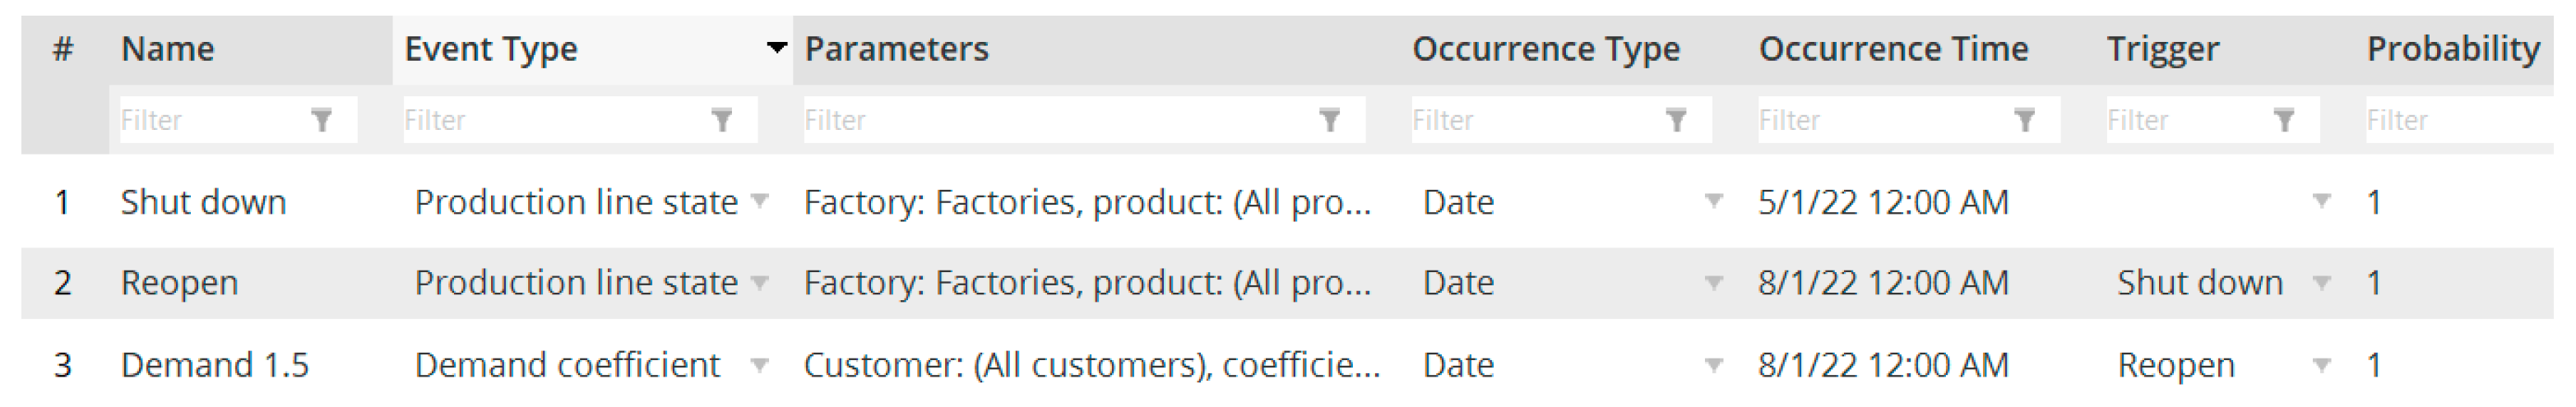The width and height of the screenshot is (2576, 407).
Task: Open Event Type dropdown for Shut down row
Action: tap(760, 201)
